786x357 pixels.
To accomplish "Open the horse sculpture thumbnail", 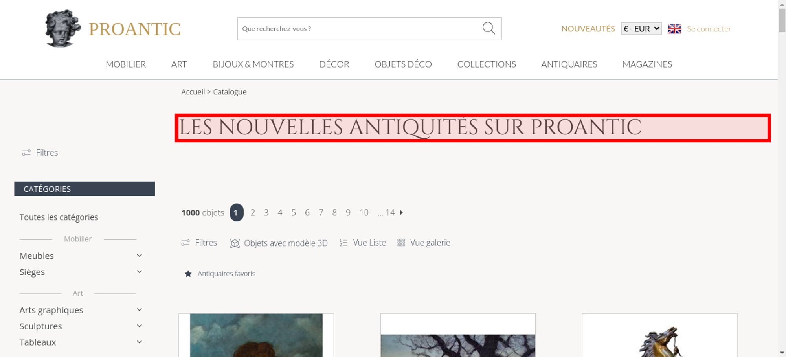I will (x=659, y=335).
